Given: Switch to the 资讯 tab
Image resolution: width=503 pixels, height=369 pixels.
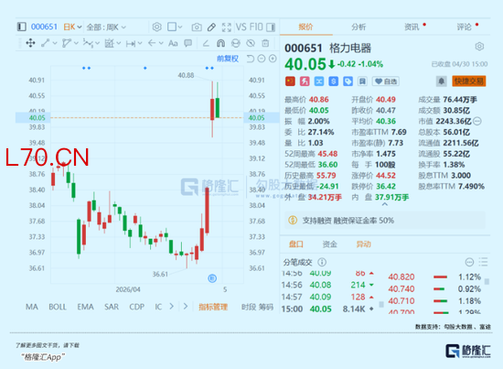Looking at the screenshot, I should 412,27.
